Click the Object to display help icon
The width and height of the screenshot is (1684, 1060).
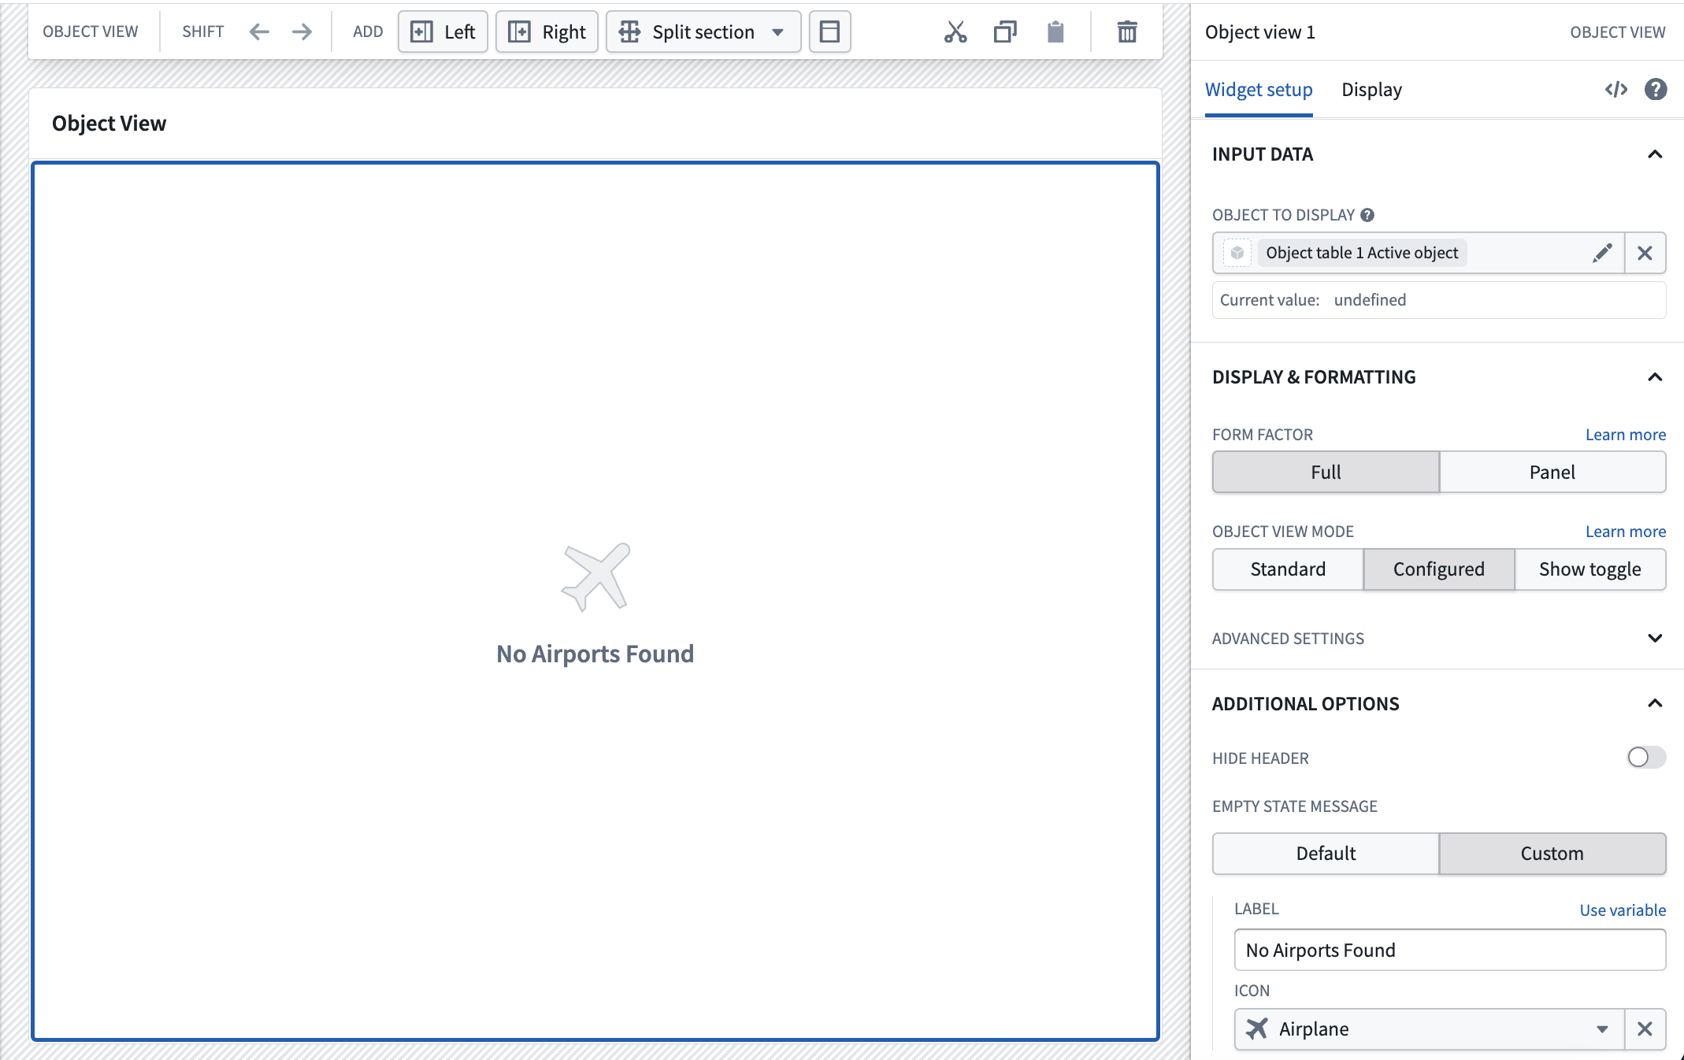[x=1367, y=215]
